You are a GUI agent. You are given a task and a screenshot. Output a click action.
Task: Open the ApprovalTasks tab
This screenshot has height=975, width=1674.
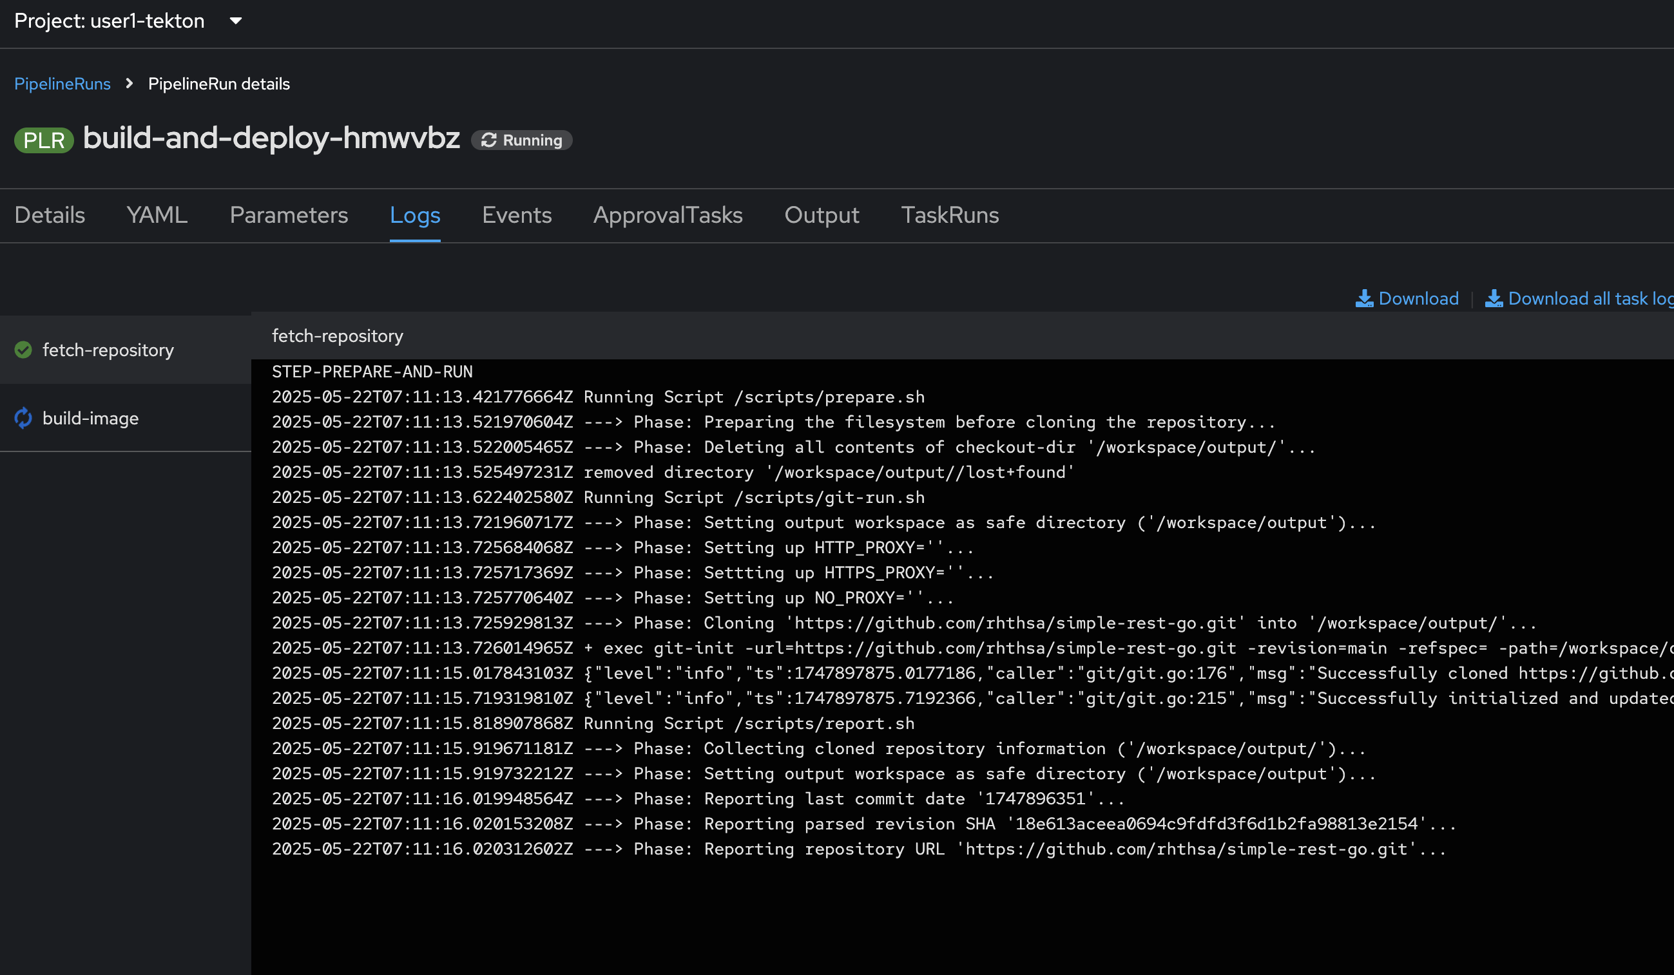click(668, 215)
